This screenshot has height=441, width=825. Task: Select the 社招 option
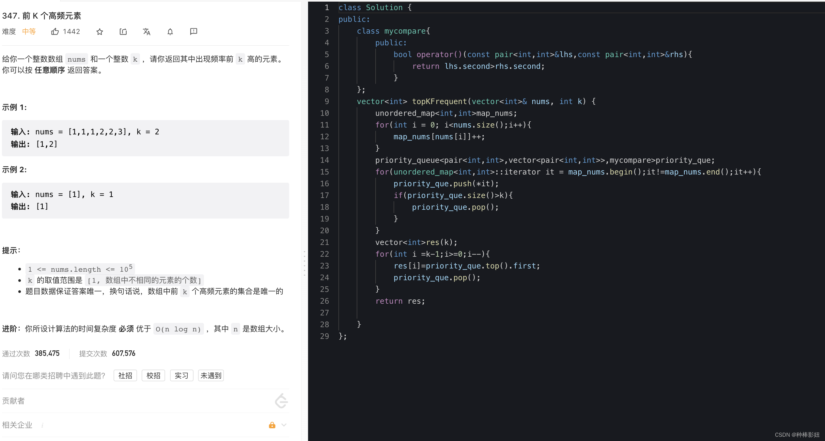pyautogui.click(x=125, y=375)
